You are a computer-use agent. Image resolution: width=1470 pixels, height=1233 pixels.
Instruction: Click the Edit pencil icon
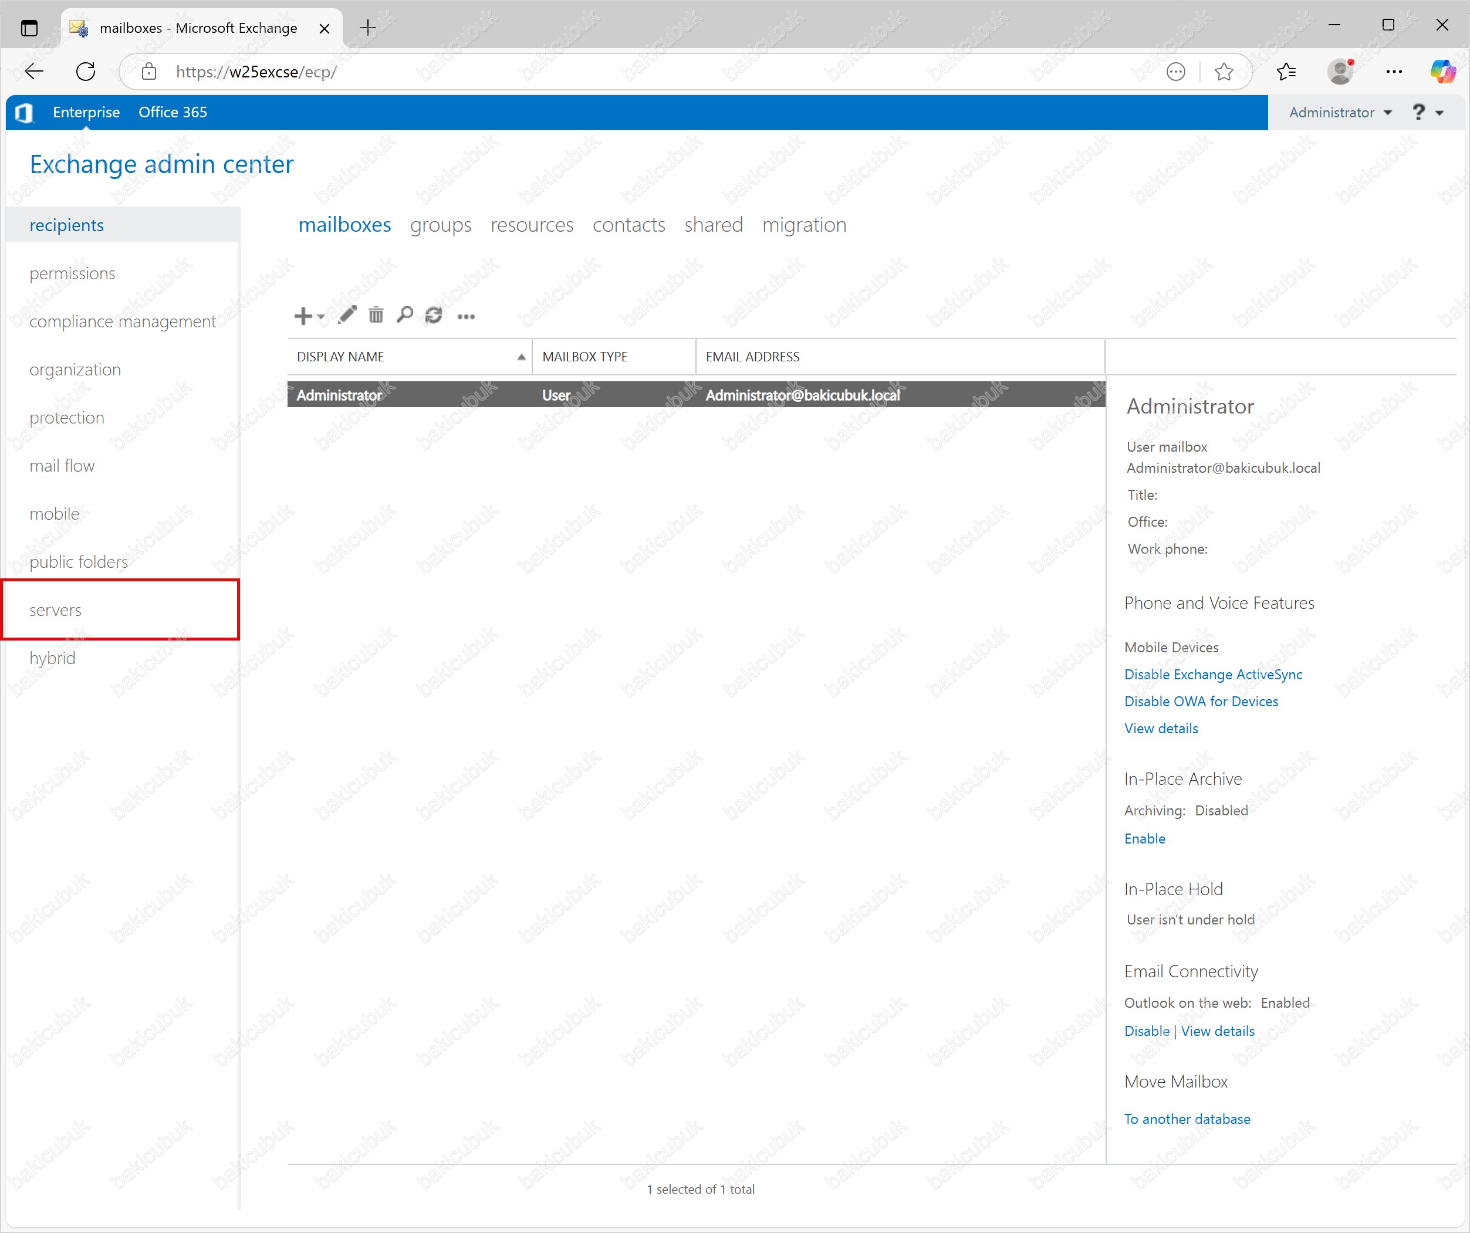346,315
